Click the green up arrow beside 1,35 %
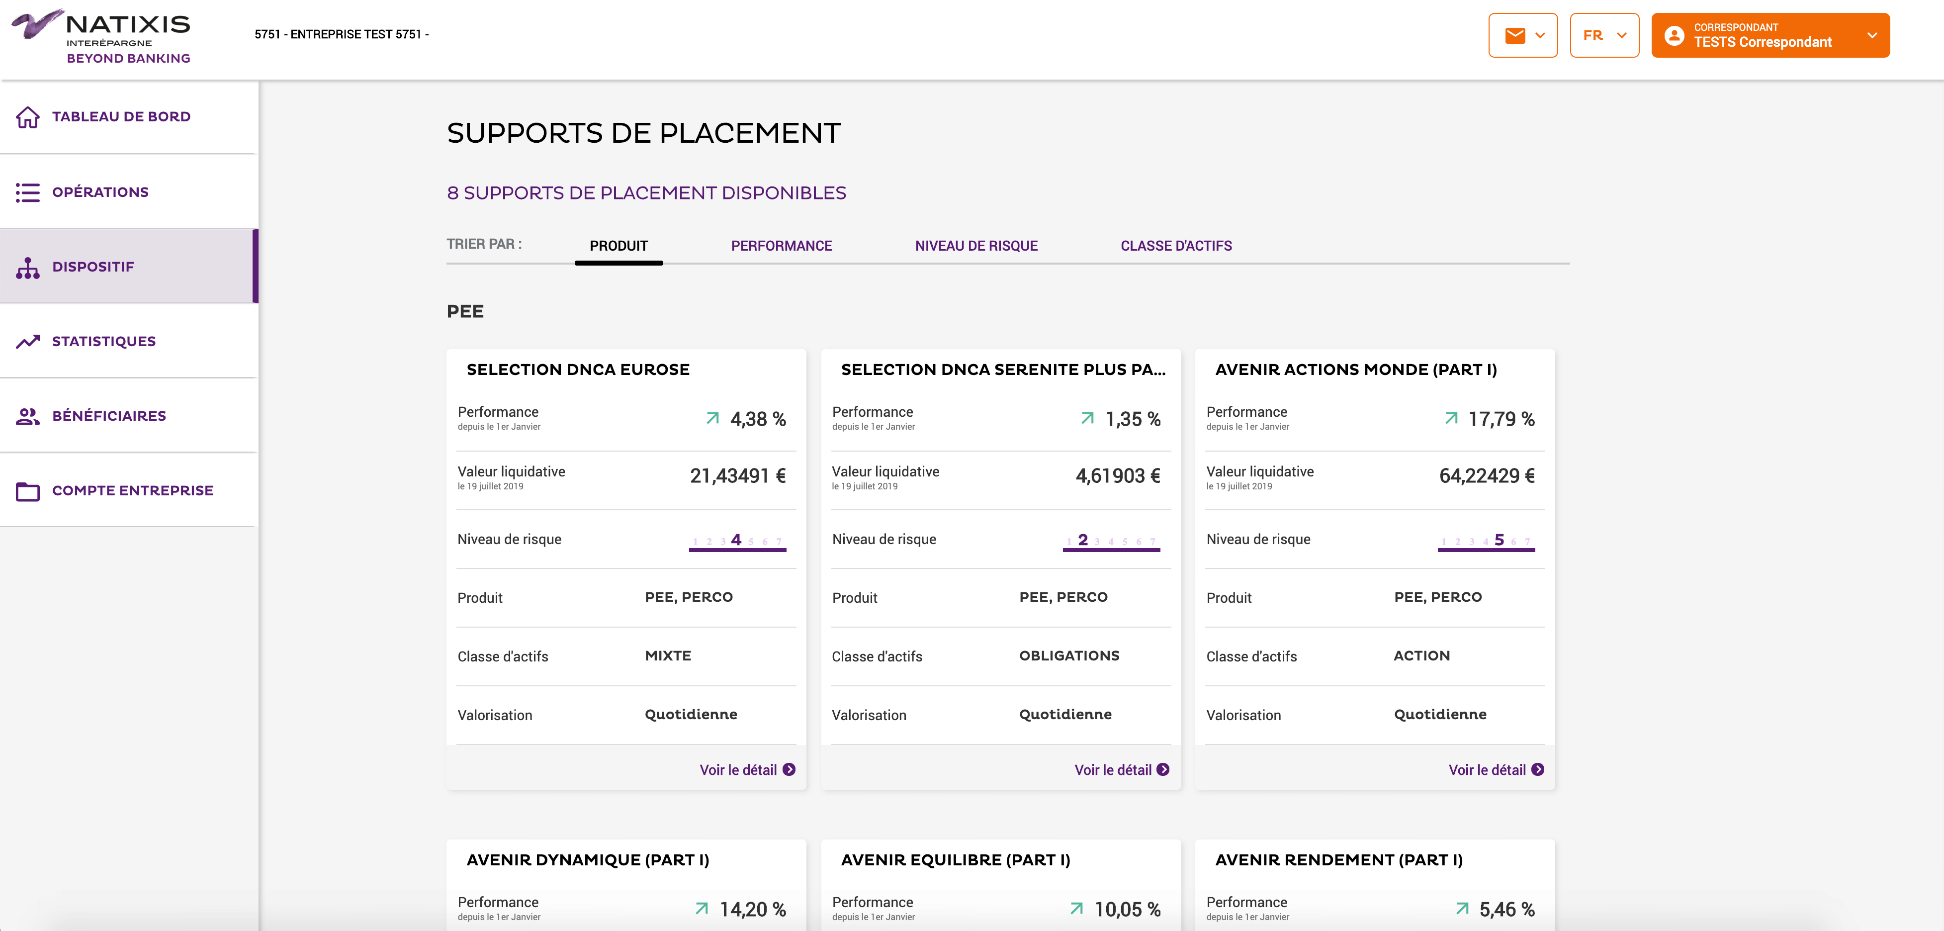 point(1087,418)
